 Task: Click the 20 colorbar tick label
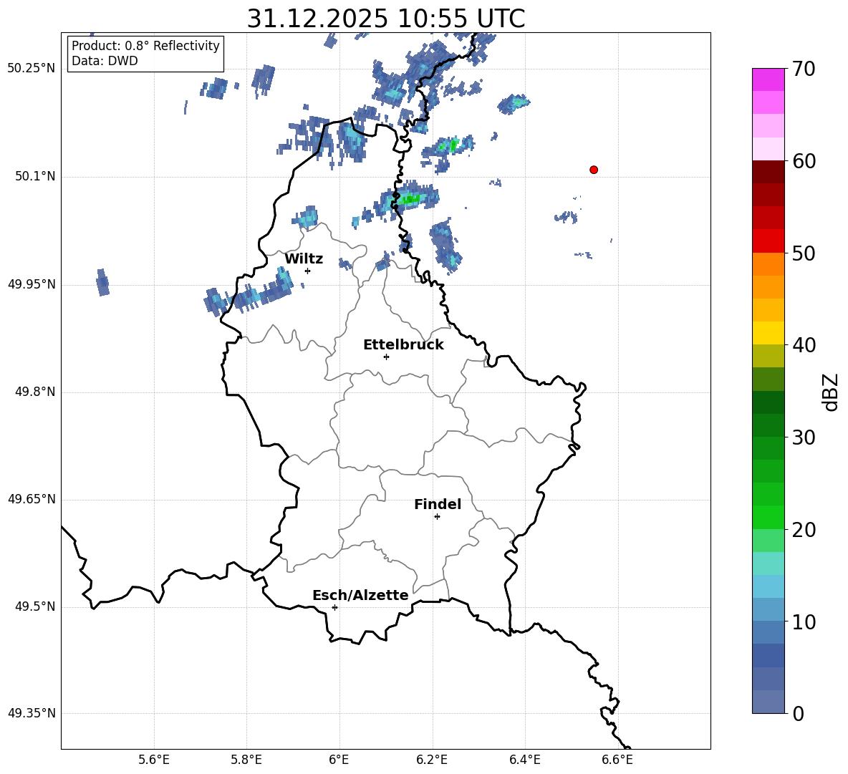coord(803,530)
